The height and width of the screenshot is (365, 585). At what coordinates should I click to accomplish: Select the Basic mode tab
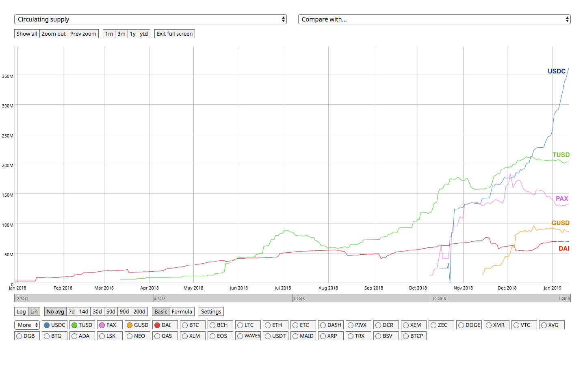click(x=160, y=311)
